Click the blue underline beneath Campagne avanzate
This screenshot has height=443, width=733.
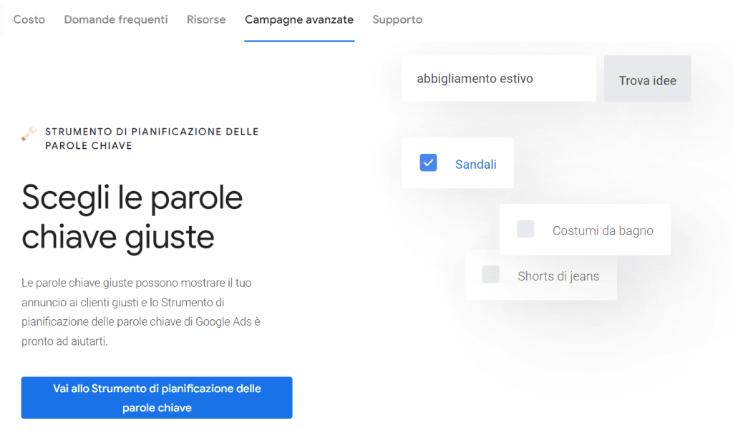299,41
